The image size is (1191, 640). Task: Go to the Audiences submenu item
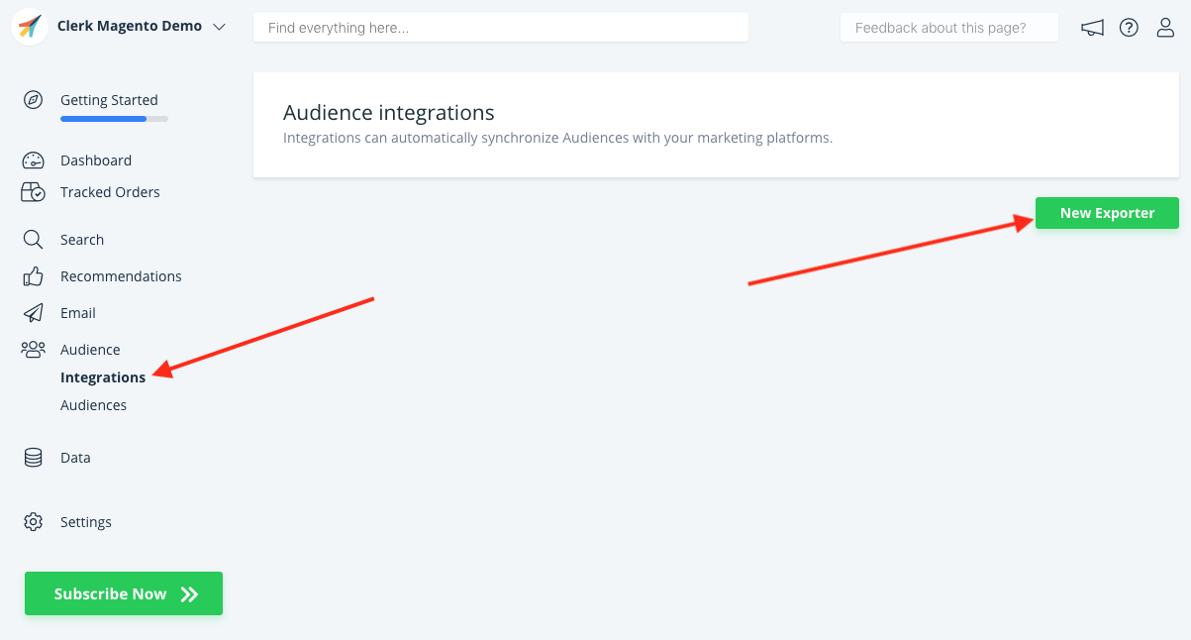[x=93, y=405]
